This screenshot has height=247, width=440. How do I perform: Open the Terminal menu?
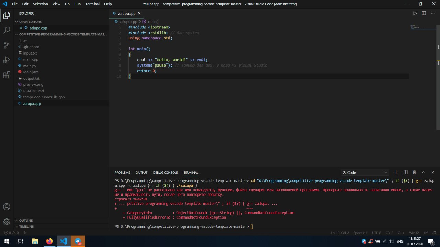(x=92, y=4)
